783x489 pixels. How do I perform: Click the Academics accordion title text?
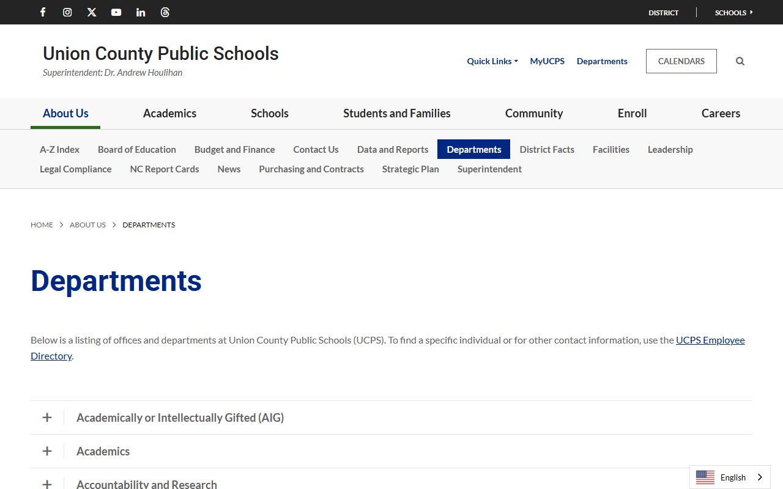(103, 451)
